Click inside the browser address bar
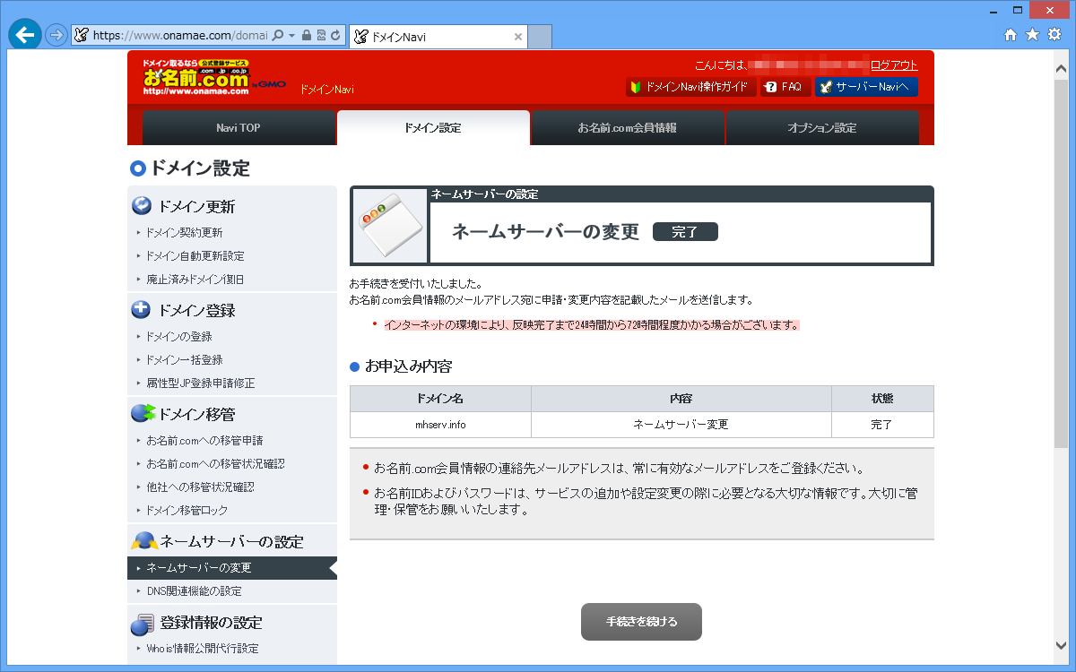Image resolution: width=1076 pixels, height=672 pixels. 179,36
